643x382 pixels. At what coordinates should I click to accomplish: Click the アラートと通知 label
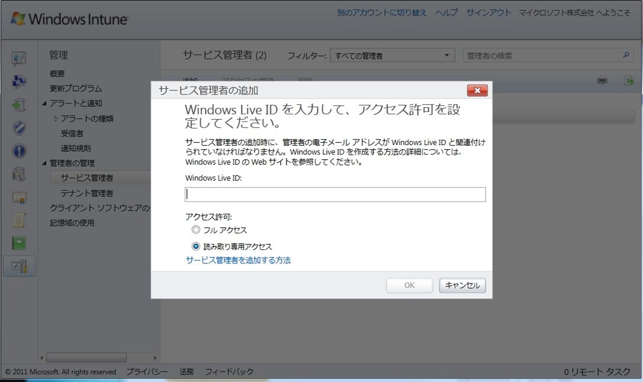click(76, 104)
